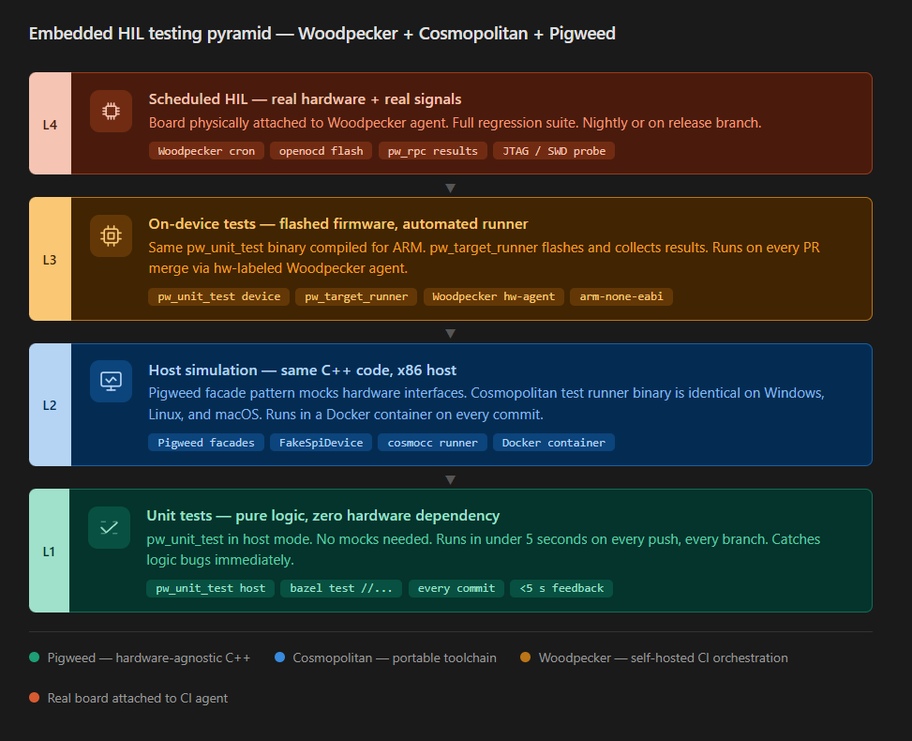Click the monitor icon beside Host simulation
Screen dimensions: 912x741
tap(111, 381)
